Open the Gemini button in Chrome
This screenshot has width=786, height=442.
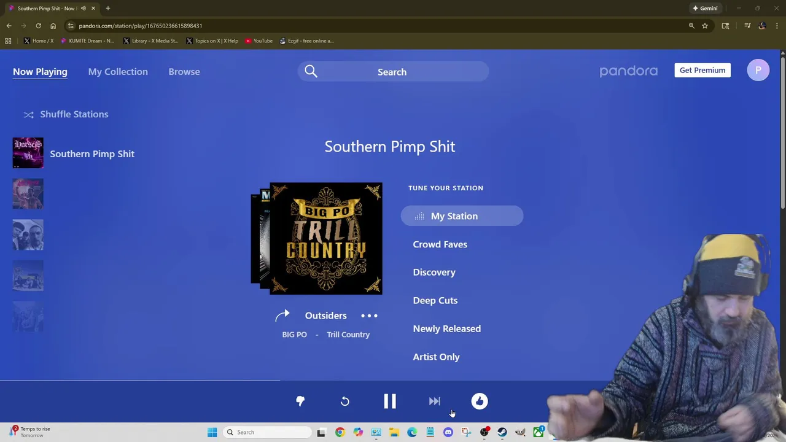point(705,9)
